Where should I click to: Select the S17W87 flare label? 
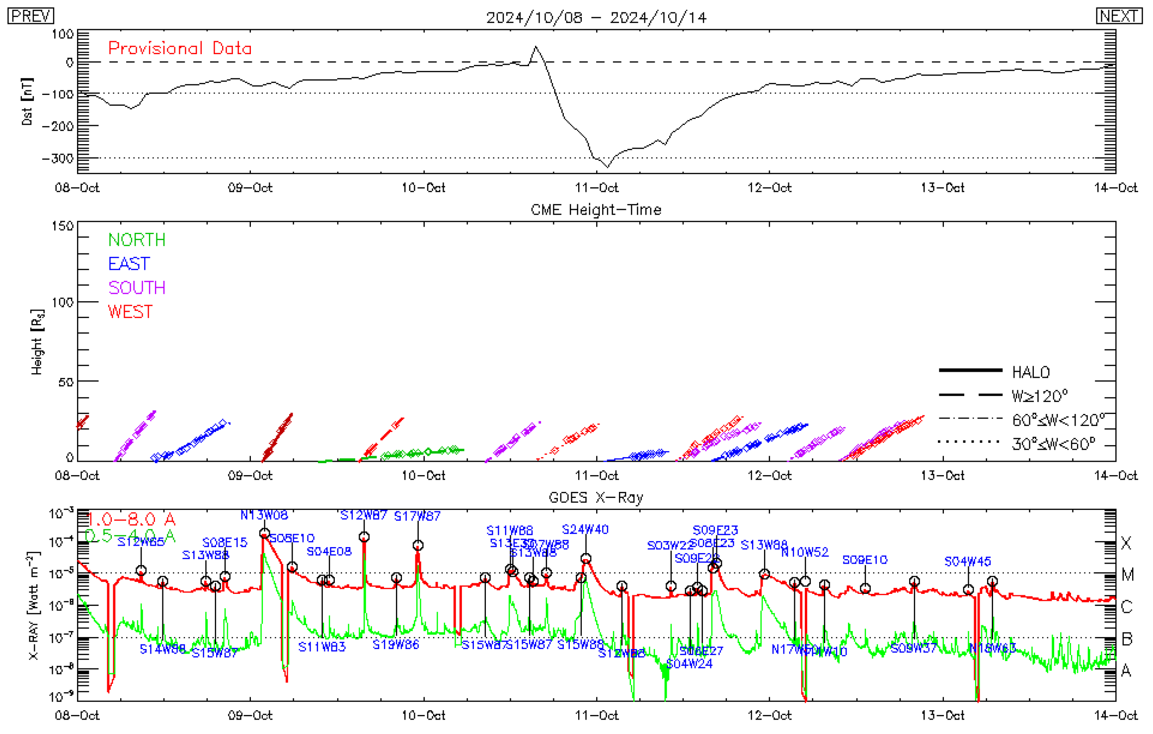click(417, 516)
